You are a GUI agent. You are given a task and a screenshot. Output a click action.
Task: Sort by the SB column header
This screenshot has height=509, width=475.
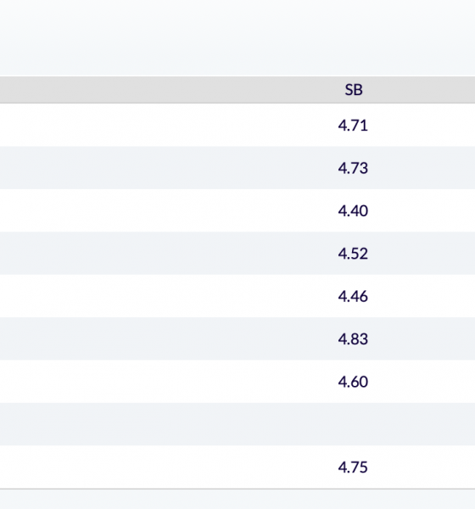(353, 90)
